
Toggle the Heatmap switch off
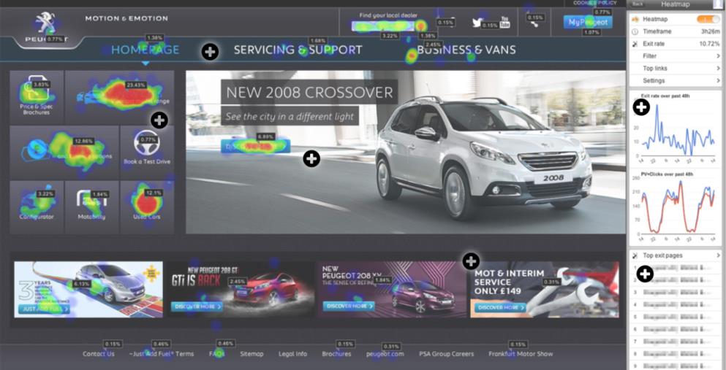click(x=708, y=19)
